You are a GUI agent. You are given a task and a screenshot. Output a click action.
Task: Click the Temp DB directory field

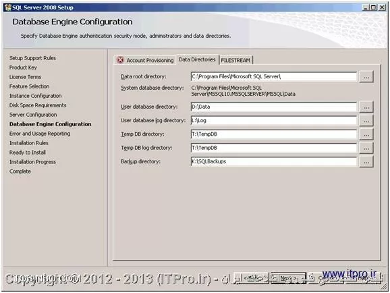tap(273, 134)
